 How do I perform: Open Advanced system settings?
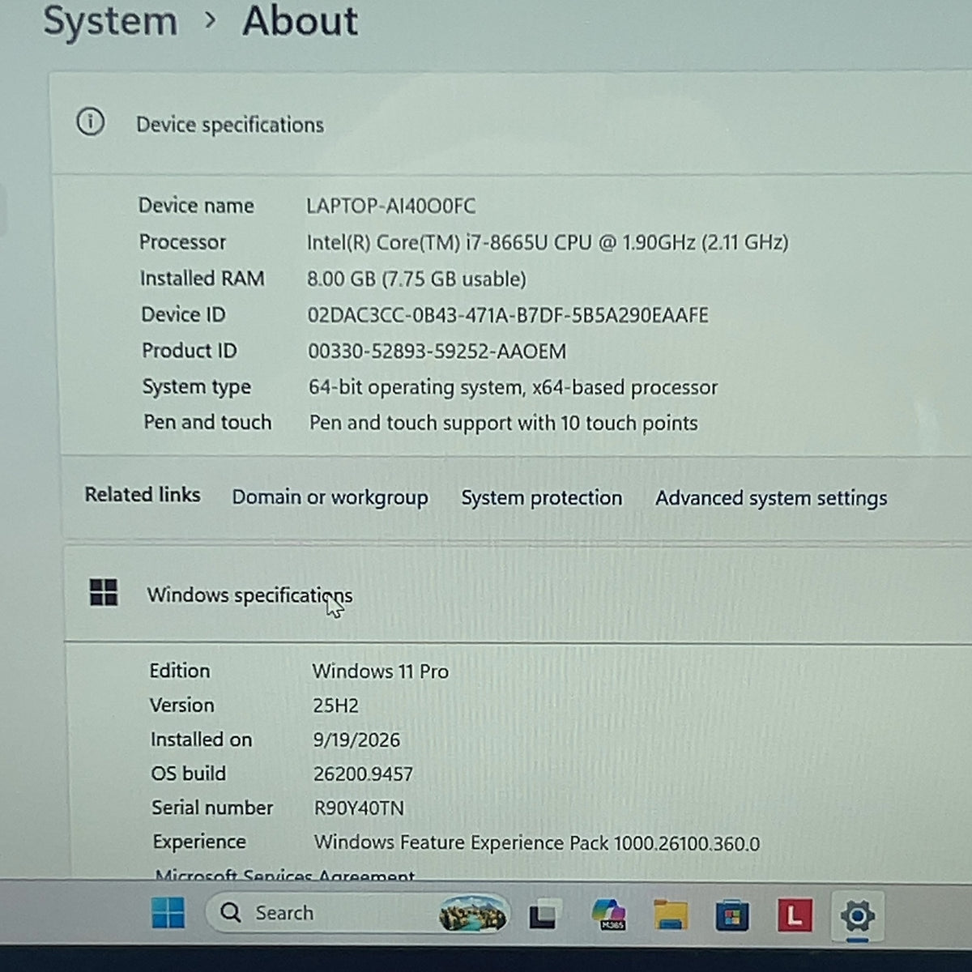pyautogui.click(x=771, y=498)
